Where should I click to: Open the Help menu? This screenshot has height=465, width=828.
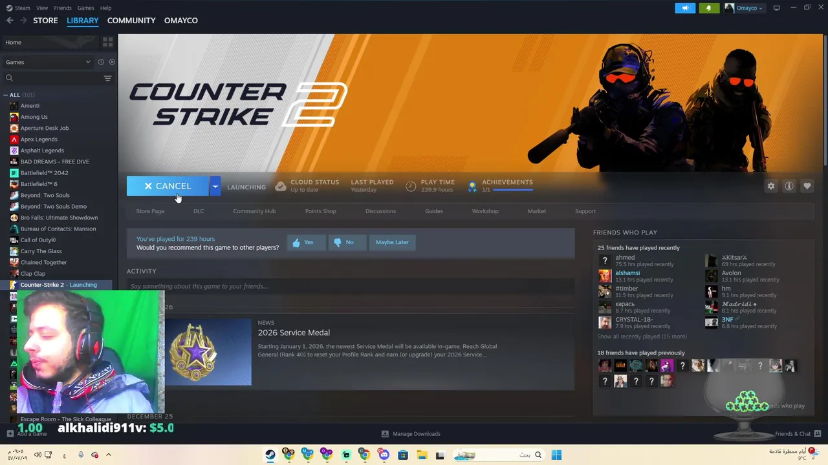106,8
